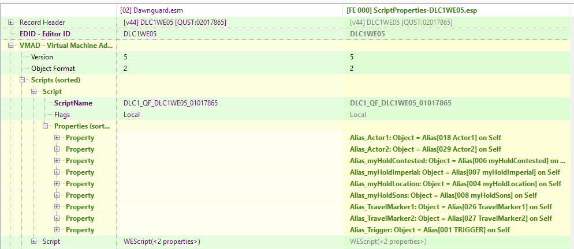This screenshot has width=574, height=249.
Task: Click Object Format value 2 in esp column
Action: (x=352, y=69)
